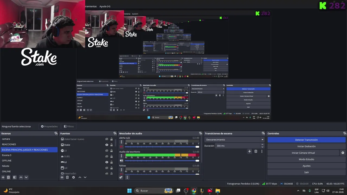Move scene down with the arrow icon

[26, 177]
